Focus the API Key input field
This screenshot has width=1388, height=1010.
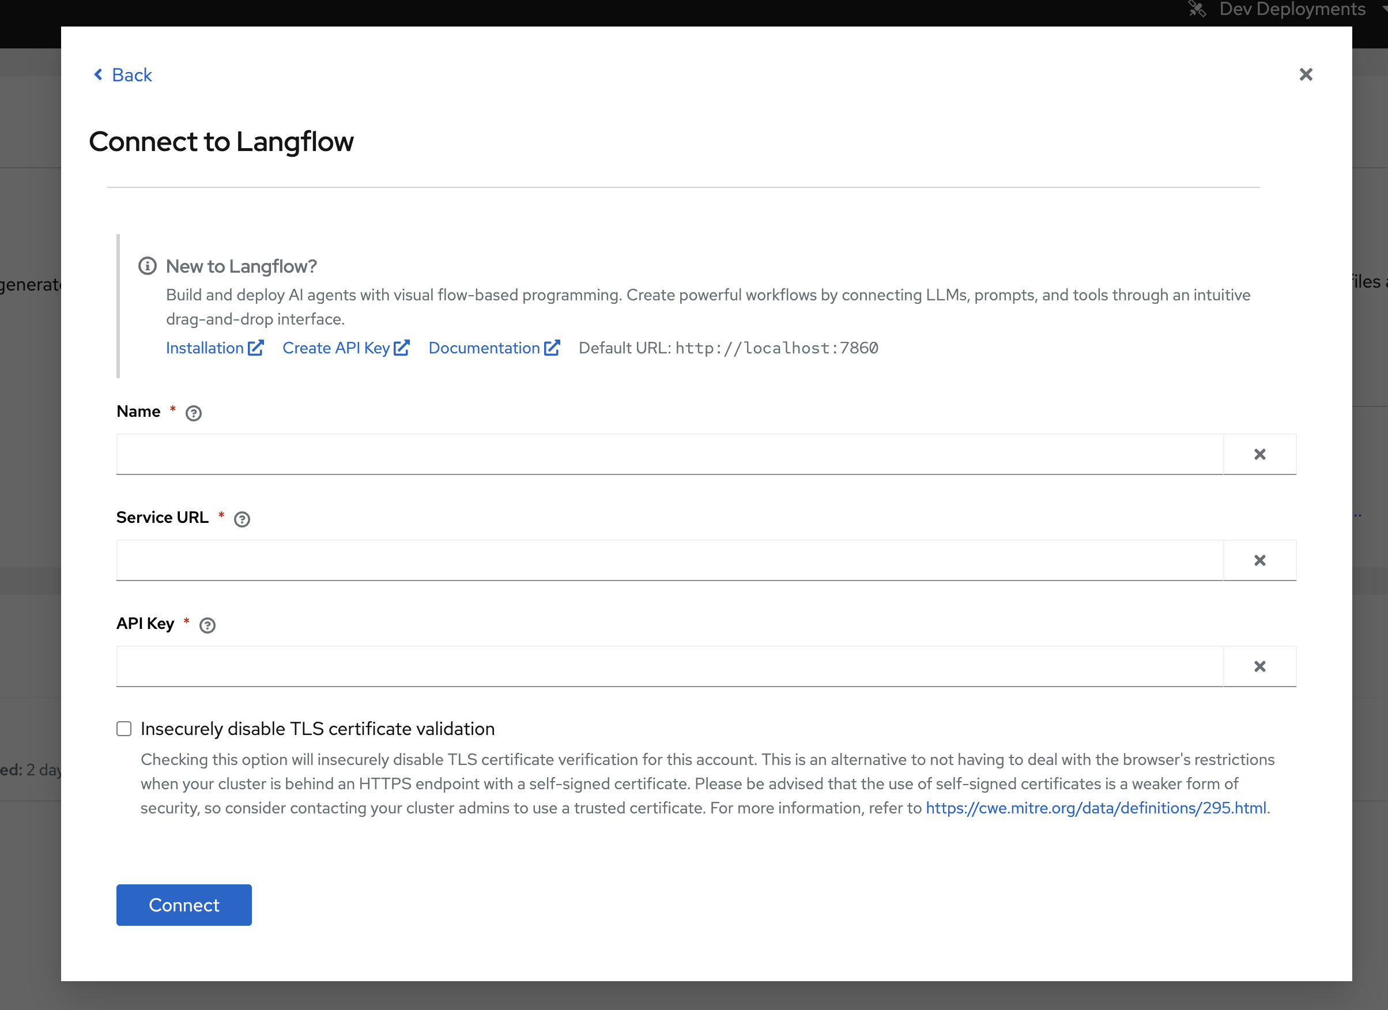669,666
